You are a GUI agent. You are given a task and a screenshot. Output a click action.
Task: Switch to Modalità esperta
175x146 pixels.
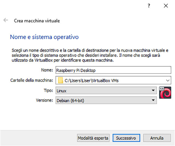pyautogui.click(x=93, y=138)
